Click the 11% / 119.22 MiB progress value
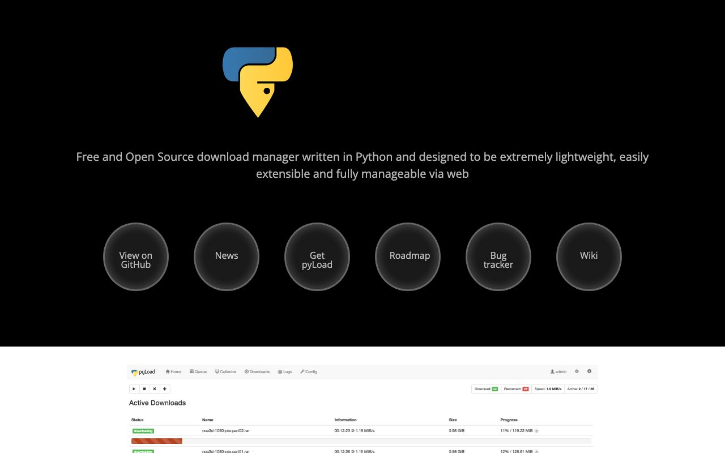 click(x=517, y=431)
